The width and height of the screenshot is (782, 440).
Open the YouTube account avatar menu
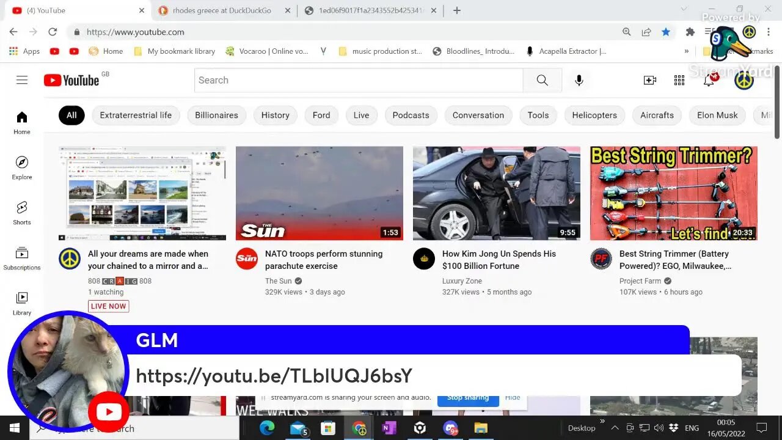click(744, 80)
